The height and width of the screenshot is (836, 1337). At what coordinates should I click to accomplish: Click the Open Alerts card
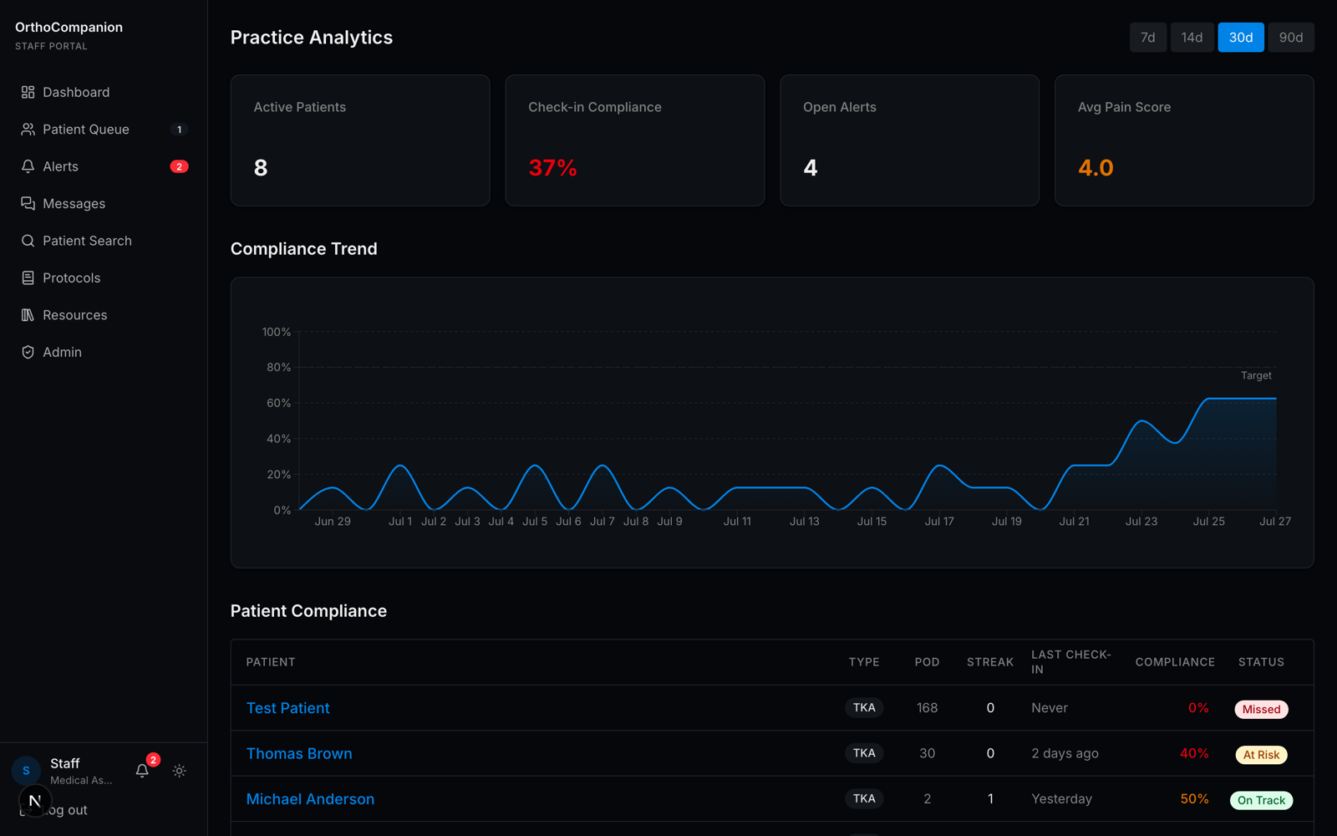click(909, 140)
